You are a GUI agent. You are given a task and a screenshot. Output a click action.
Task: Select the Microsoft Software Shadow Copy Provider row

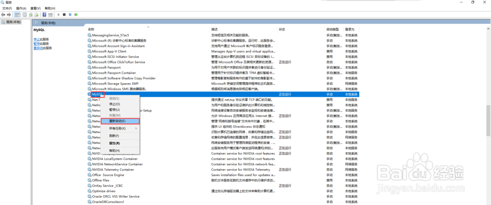click(223, 78)
